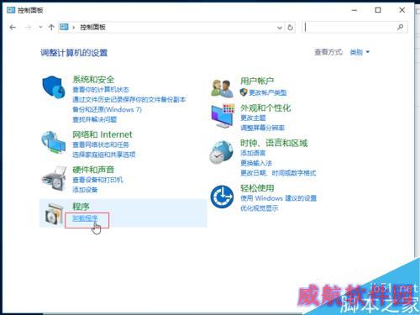Open 备份和还原(Windows 7) link
The width and height of the screenshot is (420, 315).
tap(107, 109)
